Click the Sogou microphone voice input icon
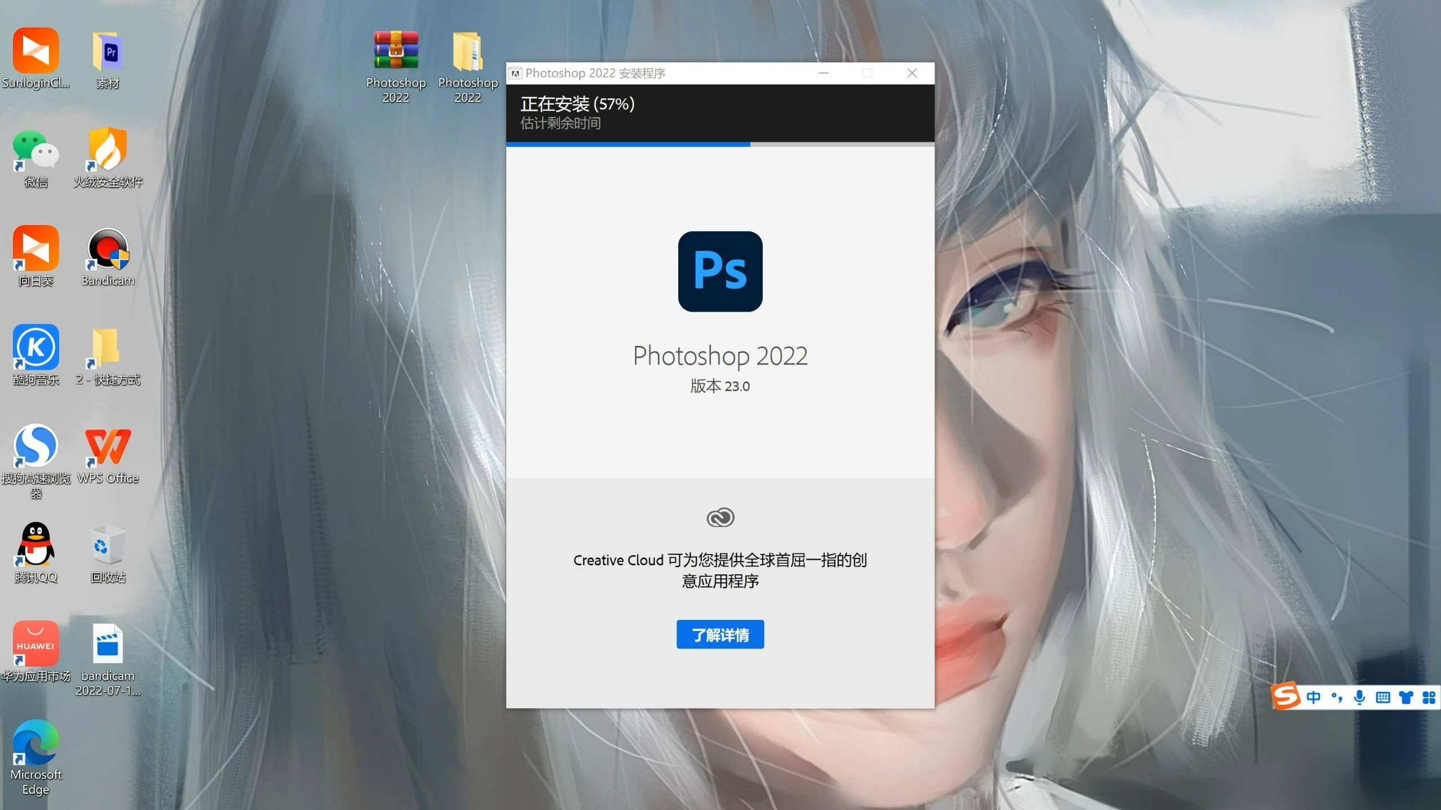Viewport: 1441px width, 810px height. click(1359, 697)
